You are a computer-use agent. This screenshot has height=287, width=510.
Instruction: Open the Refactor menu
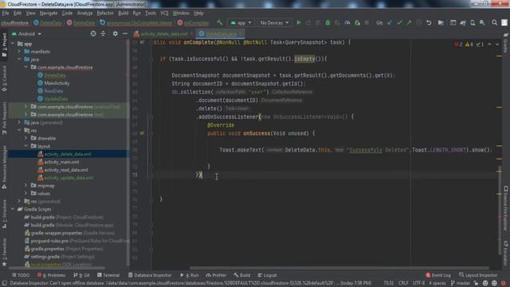pos(105,14)
